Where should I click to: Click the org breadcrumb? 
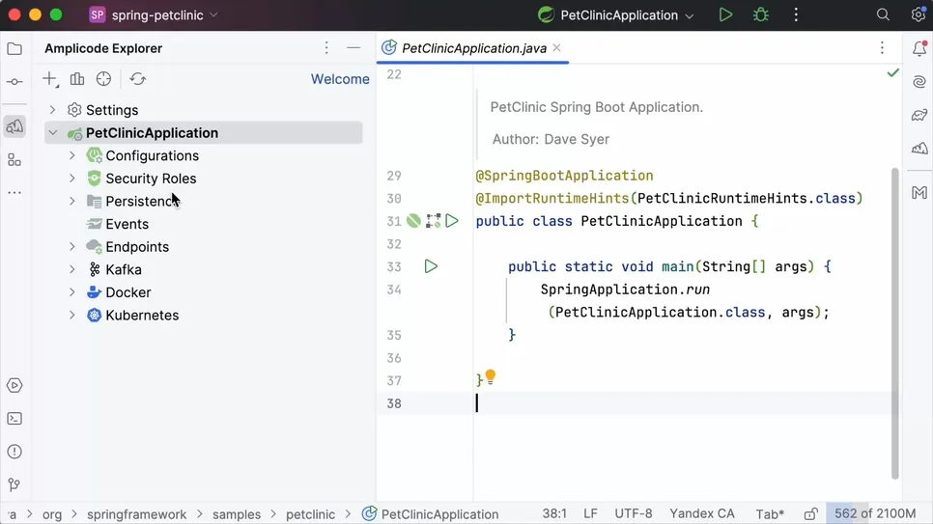(x=52, y=514)
